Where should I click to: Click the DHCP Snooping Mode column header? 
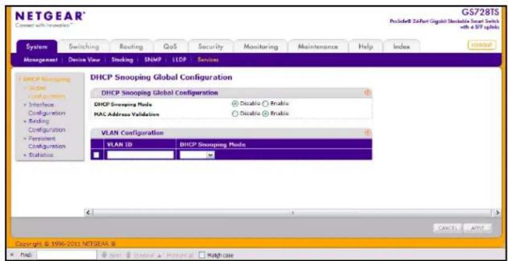tap(213, 145)
